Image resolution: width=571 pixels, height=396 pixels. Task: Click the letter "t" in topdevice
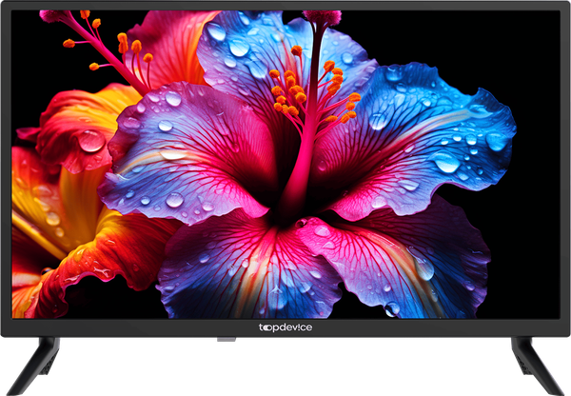262,327
